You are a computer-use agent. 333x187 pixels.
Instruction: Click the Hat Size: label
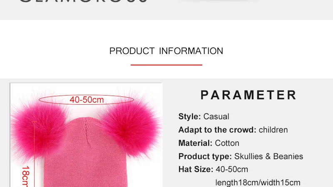pyautogui.click(x=196, y=170)
